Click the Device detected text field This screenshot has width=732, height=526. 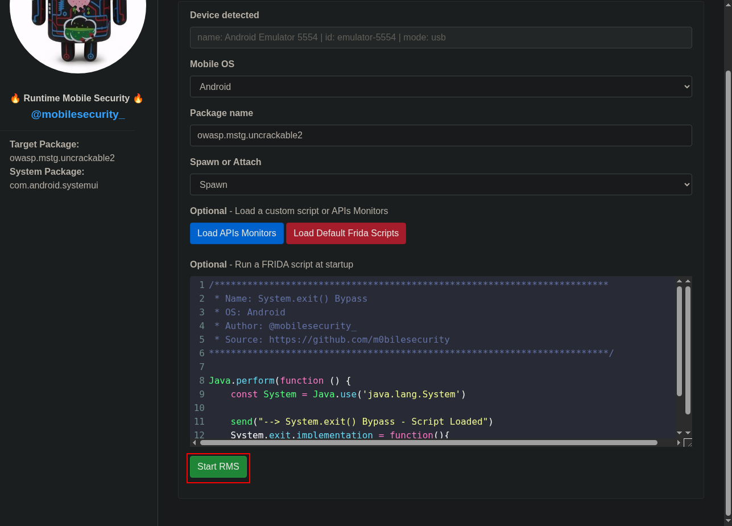(x=441, y=38)
